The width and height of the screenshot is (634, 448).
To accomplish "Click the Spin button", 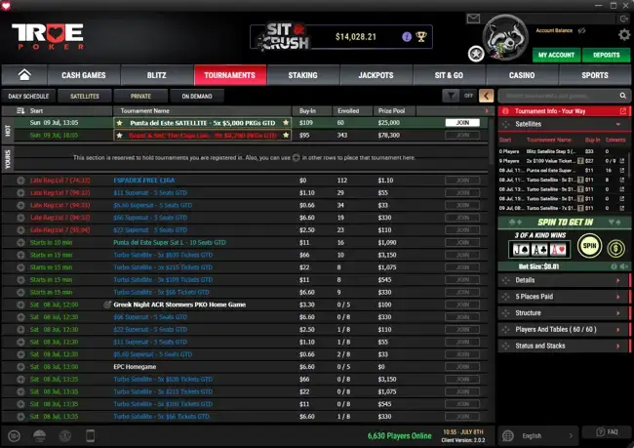I will tap(589, 246).
